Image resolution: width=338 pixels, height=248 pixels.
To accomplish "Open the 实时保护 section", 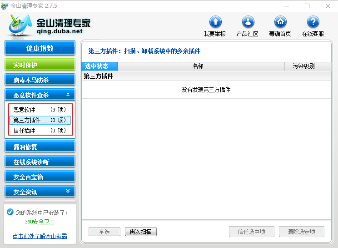I will [40, 65].
